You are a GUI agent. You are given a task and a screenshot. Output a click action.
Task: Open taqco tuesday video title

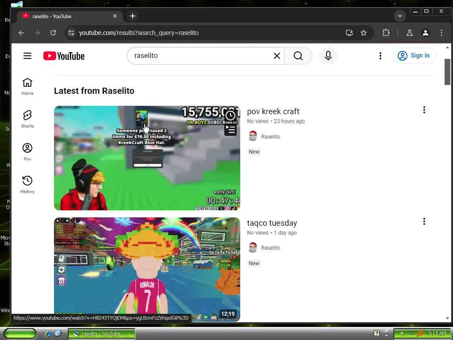272,223
